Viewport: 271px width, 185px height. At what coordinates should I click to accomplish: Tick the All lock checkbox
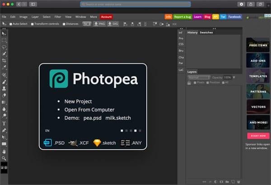click(x=223, y=83)
